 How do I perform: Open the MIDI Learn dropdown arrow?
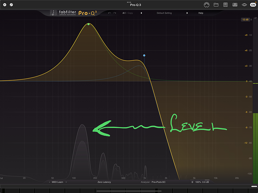click(66, 182)
